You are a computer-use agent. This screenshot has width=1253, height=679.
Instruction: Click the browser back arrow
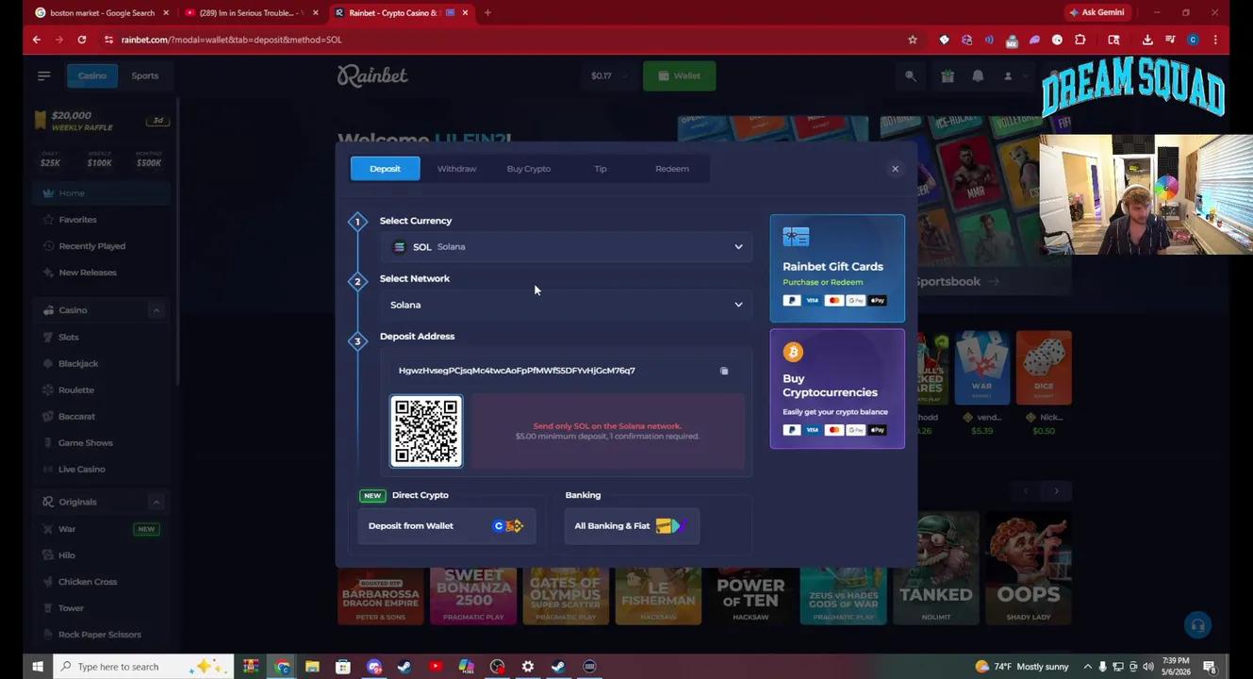(x=36, y=40)
